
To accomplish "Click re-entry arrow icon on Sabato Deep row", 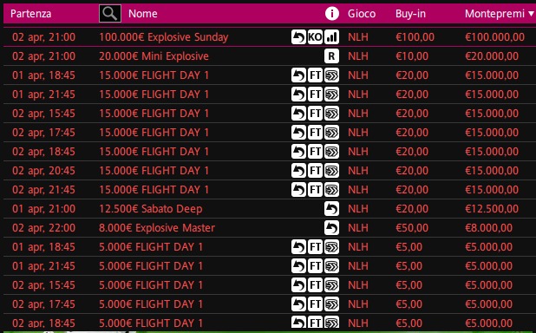I will tap(331, 208).
